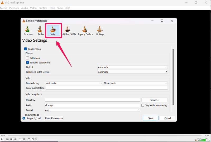Open the Audio preferences category
211x142 pixels.
click(x=41, y=31)
